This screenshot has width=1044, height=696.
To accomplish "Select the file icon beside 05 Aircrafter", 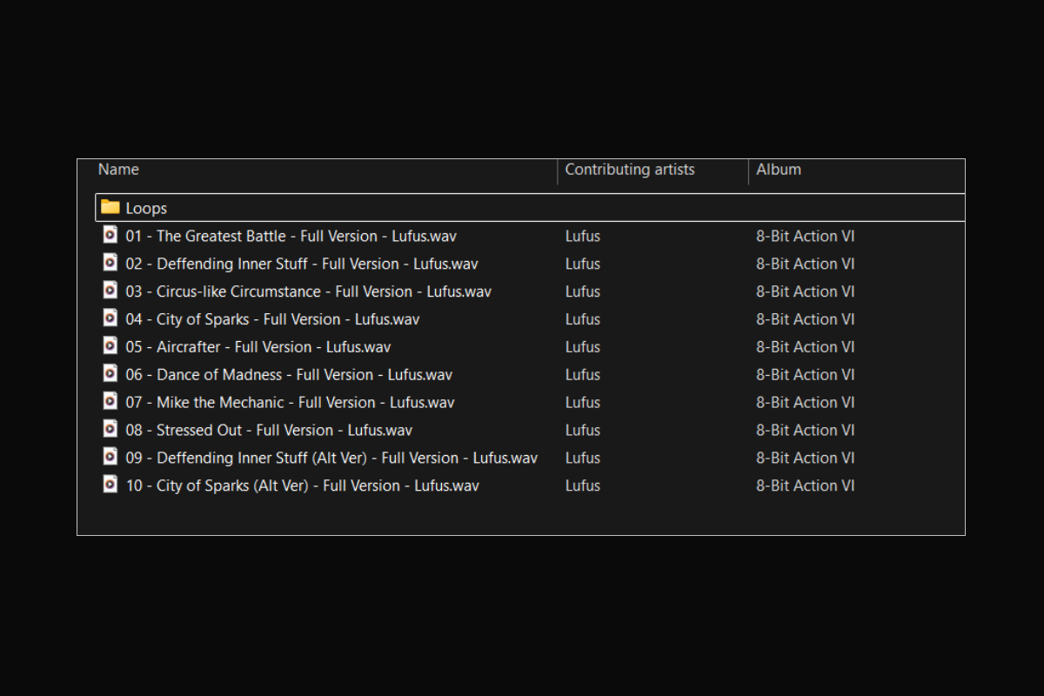I will click(x=110, y=346).
